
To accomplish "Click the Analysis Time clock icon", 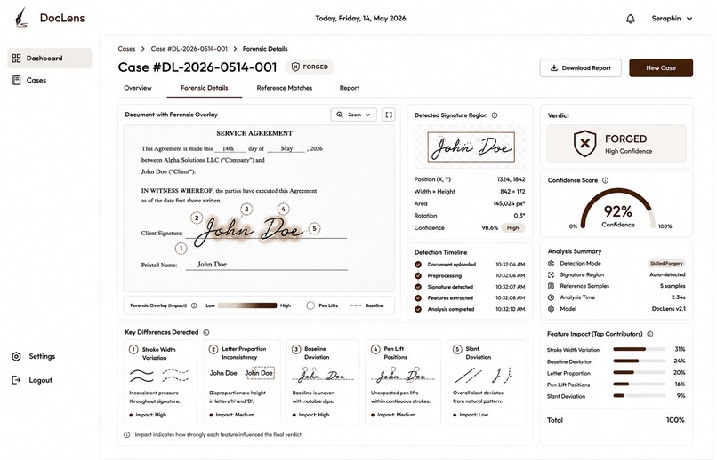I will (551, 297).
